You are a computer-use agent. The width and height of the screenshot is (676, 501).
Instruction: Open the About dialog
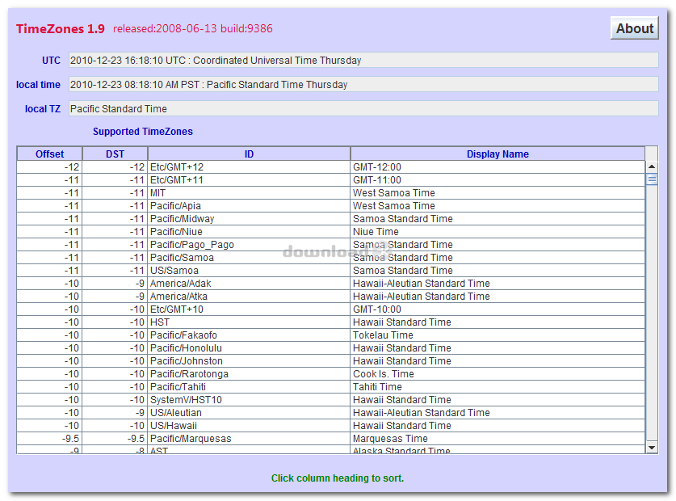pos(634,28)
